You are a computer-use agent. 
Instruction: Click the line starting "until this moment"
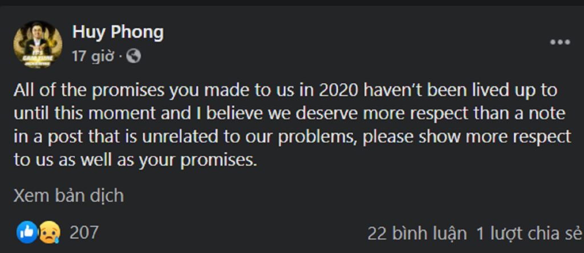coord(289,114)
